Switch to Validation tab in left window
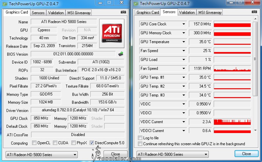The width and height of the screenshot is (262, 162). click(56, 13)
